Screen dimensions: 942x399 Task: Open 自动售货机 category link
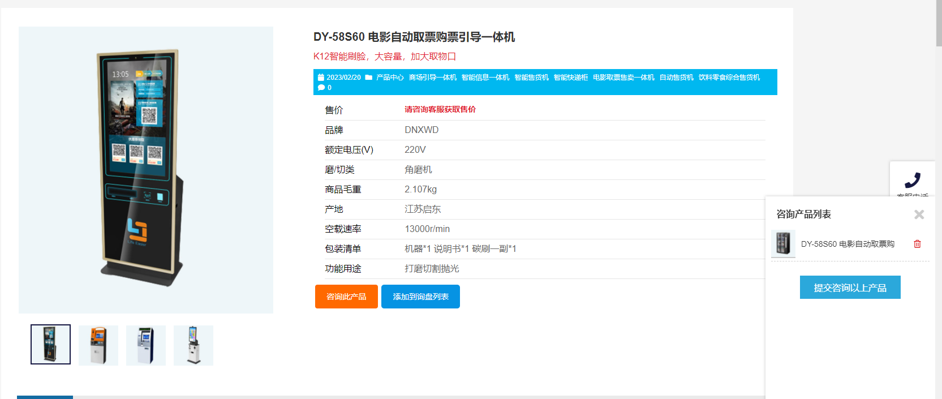point(676,78)
